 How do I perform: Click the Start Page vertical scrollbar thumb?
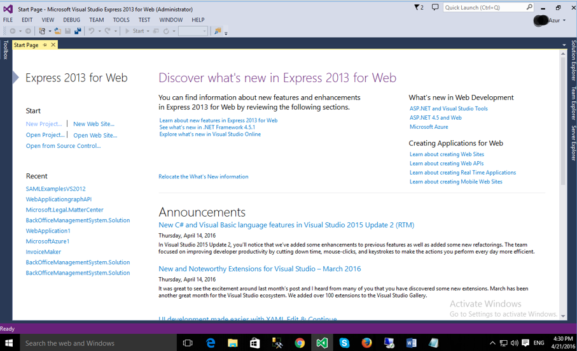(563, 121)
